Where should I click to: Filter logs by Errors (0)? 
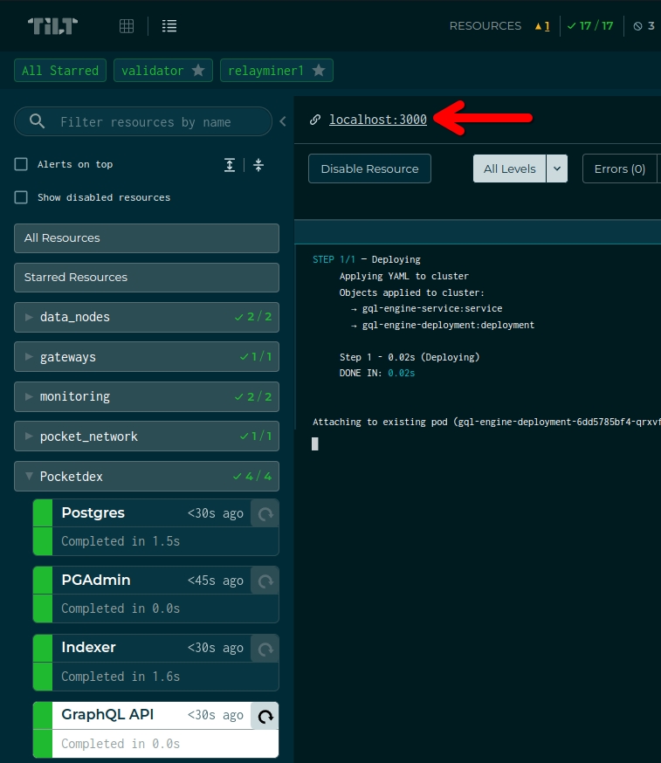pos(620,168)
